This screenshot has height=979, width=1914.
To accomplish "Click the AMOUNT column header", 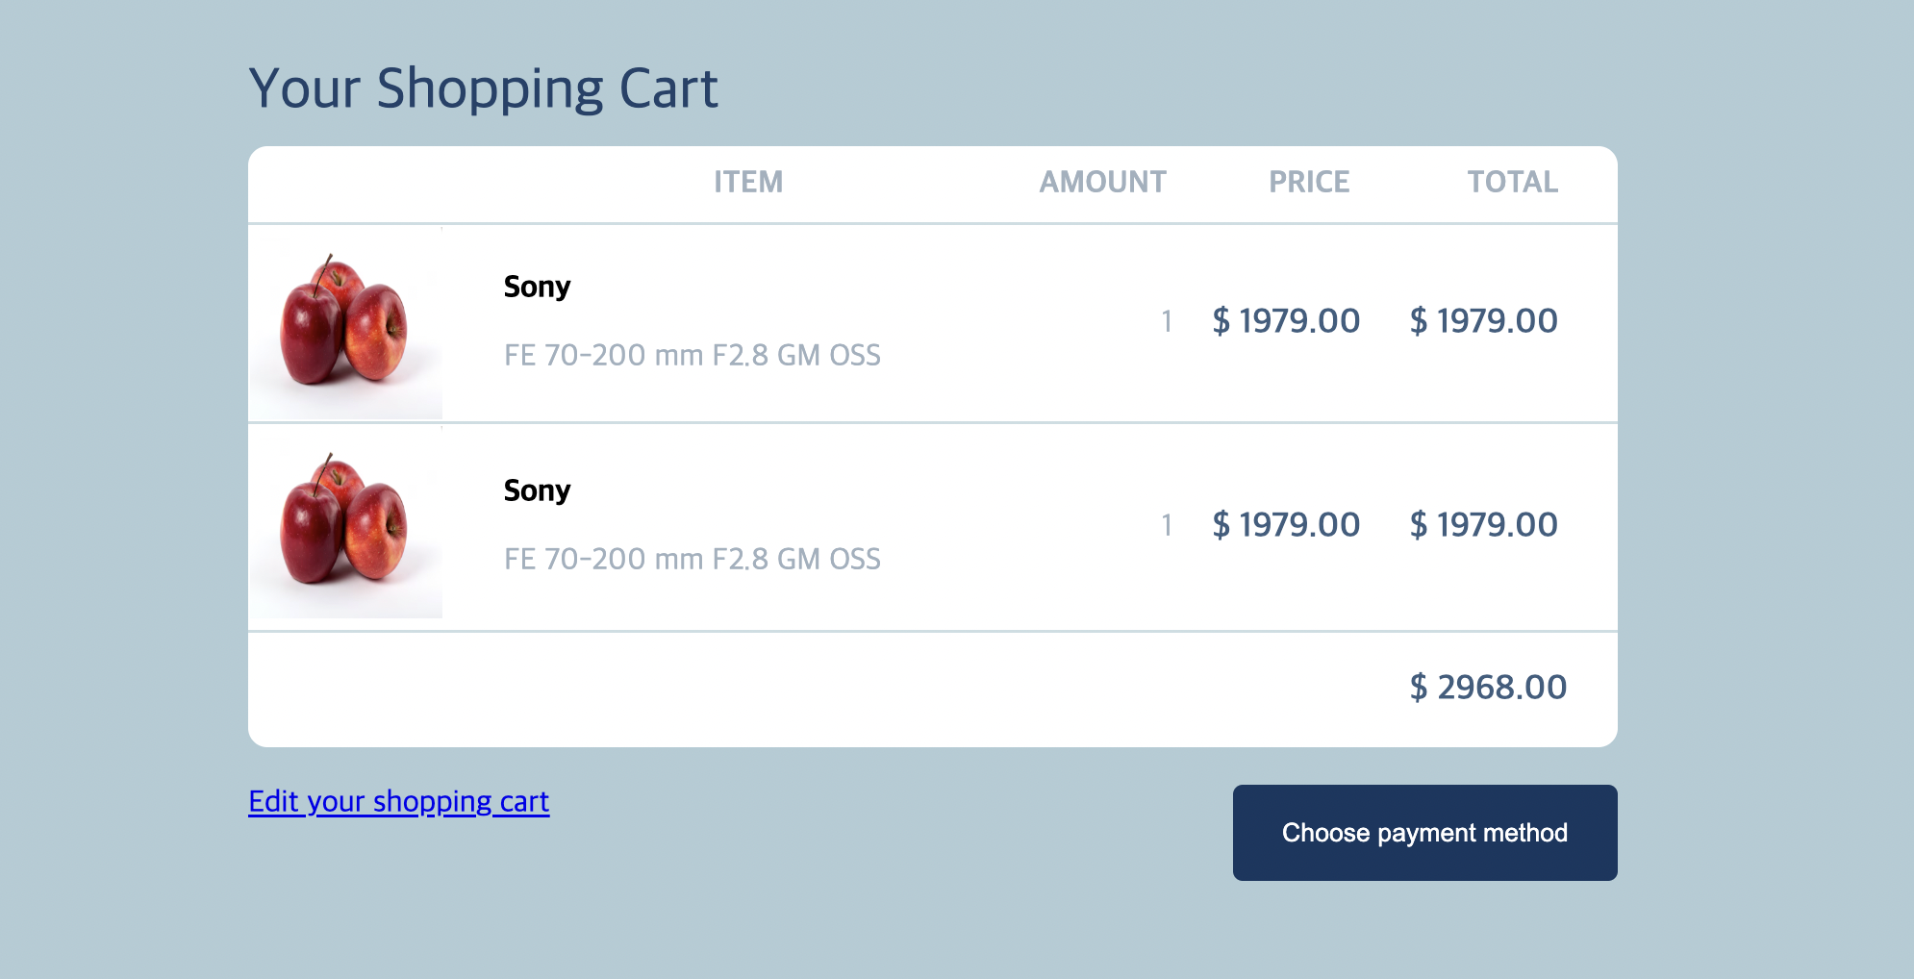I will click(1102, 182).
